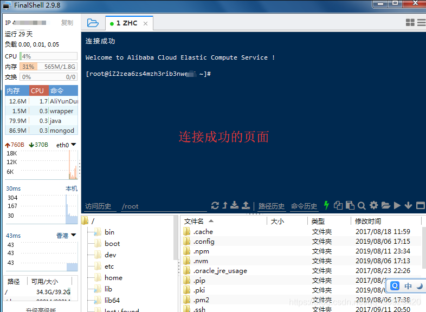This screenshot has height=312, width=426.
Task: Switch to grid layout view icon
Action: [x=410, y=23]
